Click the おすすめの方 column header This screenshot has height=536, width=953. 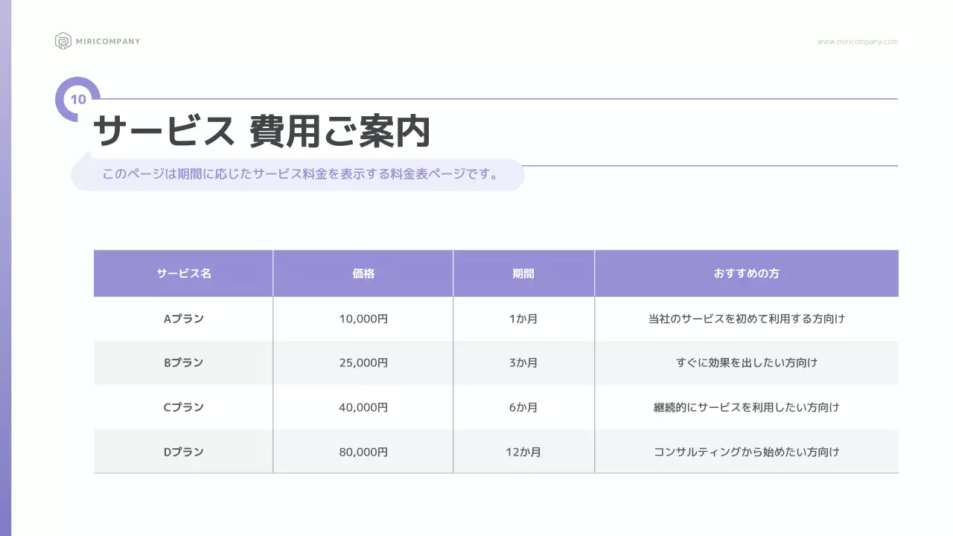[x=745, y=272]
